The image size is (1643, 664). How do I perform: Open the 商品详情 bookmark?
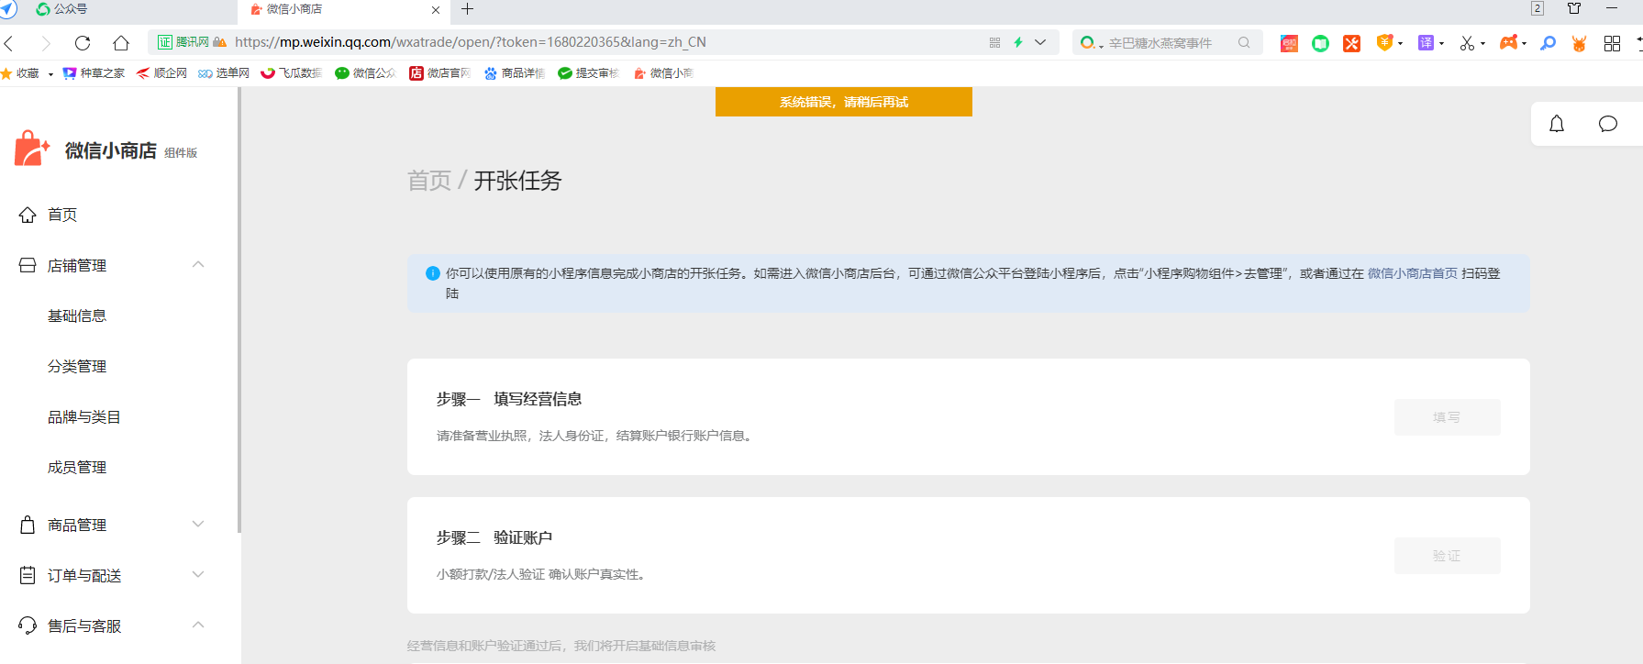[x=515, y=73]
